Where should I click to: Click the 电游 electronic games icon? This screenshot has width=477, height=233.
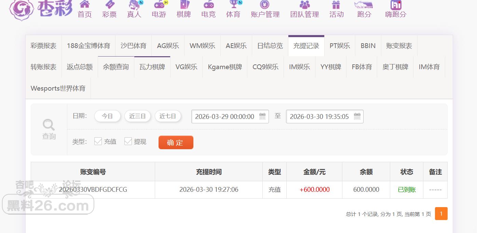coord(158,9)
